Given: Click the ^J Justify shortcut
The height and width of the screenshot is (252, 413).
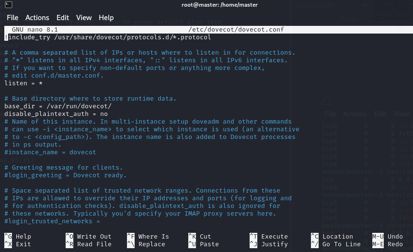Looking at the screenshot, I should pyautogui.click(x=269, y=244).
